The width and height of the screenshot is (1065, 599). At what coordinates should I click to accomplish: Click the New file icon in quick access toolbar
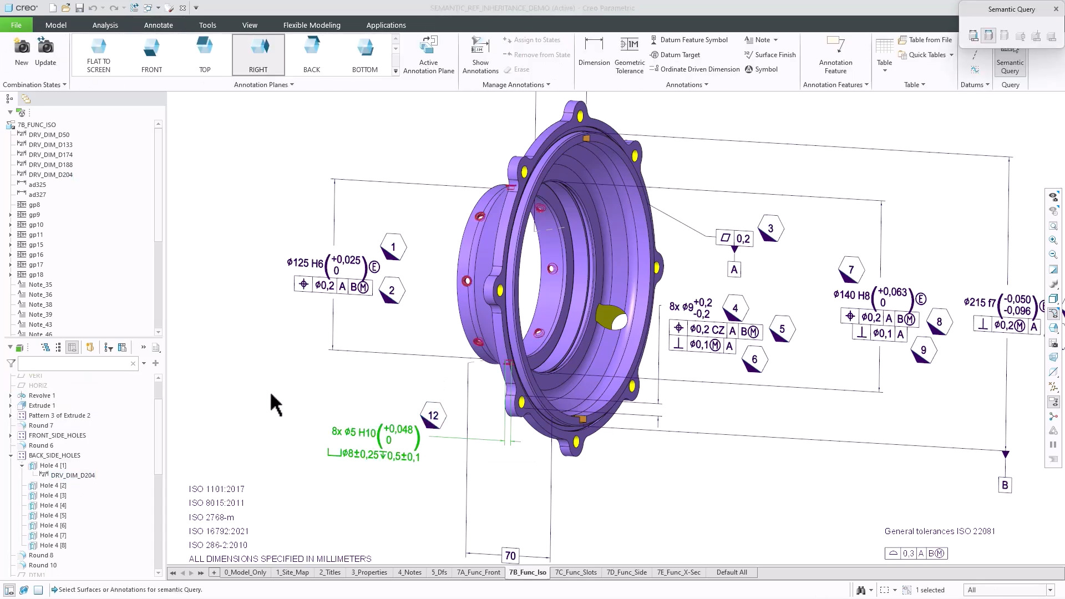coord(53,8)
